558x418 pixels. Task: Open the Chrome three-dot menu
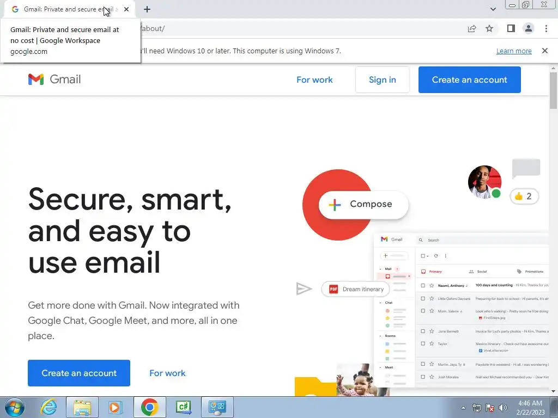point(546,28)
